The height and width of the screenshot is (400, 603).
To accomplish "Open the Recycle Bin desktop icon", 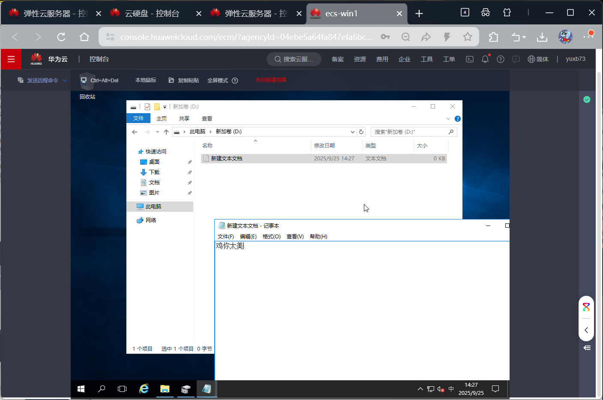I will coord(87,86).
